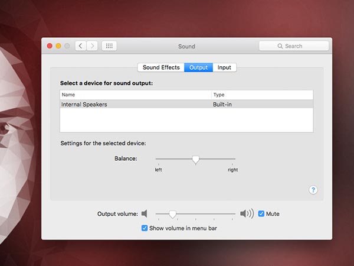Focus the Search field

pyautogui.click(x=294, y=46)
